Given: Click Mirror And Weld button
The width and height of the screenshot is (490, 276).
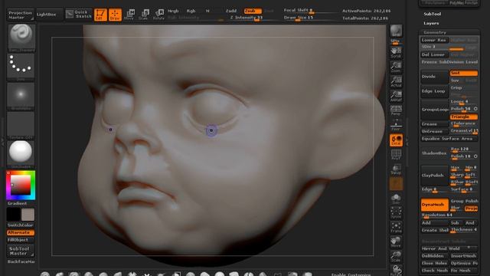Looking at the screenshot, I should click(x=449, y=248).
